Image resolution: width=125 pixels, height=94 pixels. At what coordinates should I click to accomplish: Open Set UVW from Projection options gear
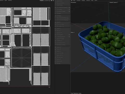tap(69, 7)
